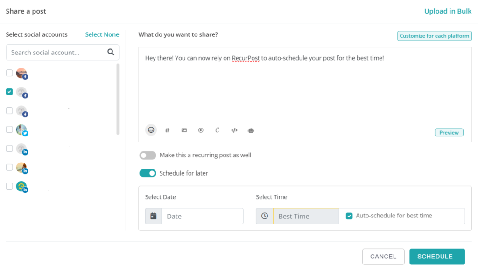This screenshot has width=478, height=271.
Task: Check the first Facebook account checkbox
Action: point(9,73)
